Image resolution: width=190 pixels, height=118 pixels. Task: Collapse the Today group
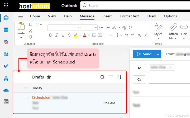[26, 88]
